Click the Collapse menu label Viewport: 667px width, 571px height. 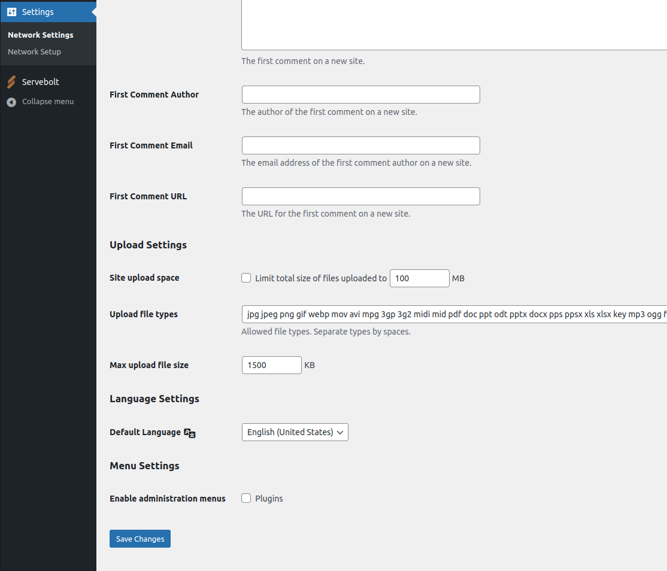coord(48,102)
